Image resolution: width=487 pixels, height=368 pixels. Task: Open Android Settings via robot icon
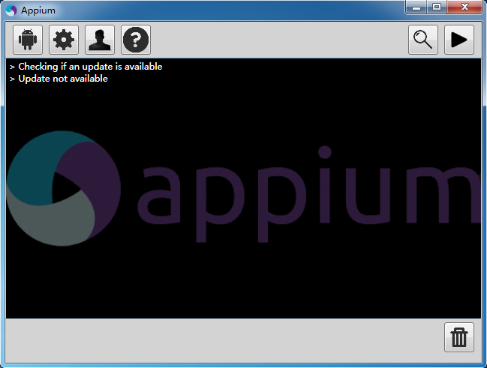click(28, 40)
